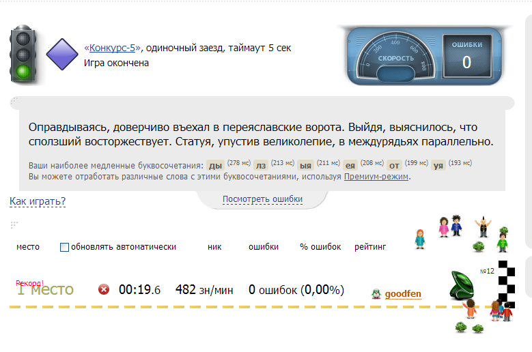This screenshot has height=352, width=532.
Task: Click the traffic light icon
Action: [x=23, y=53]
